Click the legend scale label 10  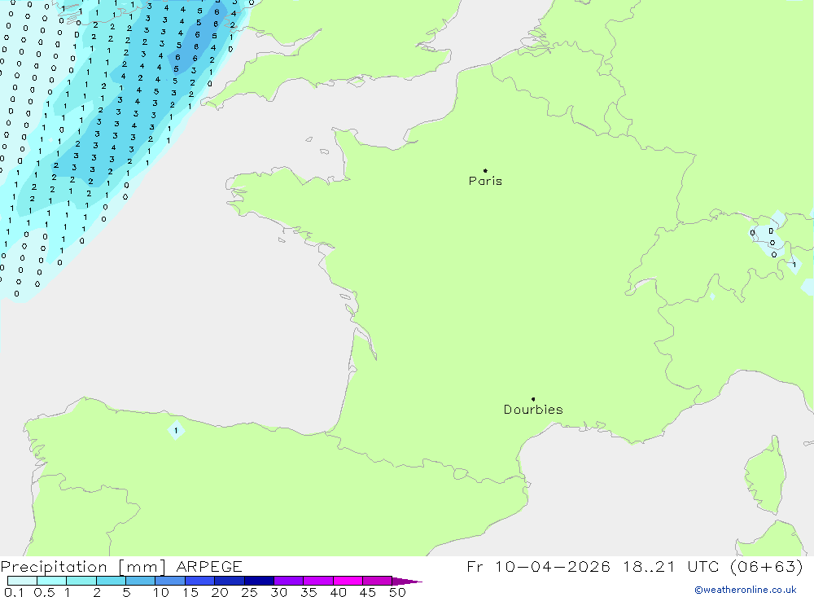(161, 592)
